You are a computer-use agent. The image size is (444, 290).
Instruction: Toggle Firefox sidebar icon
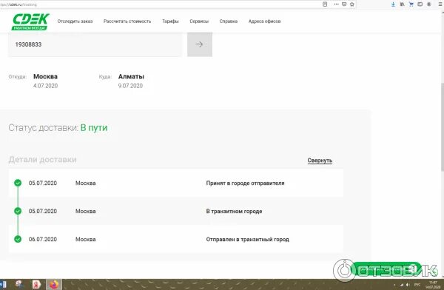pos(420,4)
